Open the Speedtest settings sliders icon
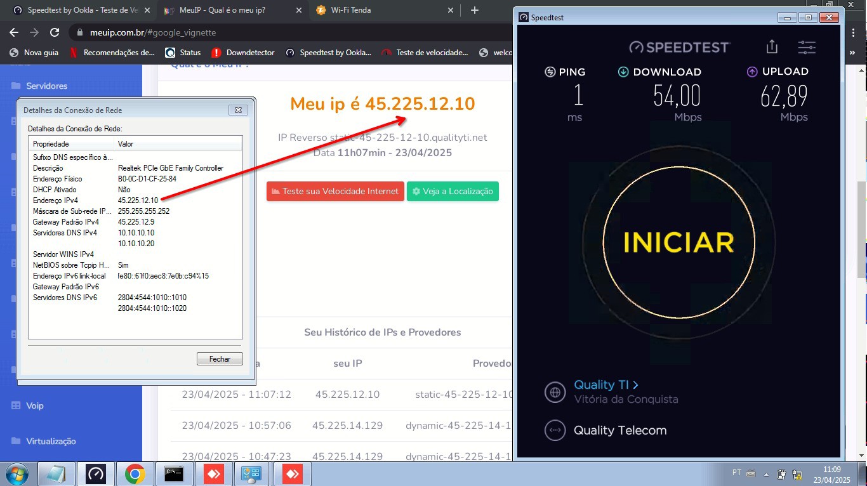The width and height of the screenshot is (867, 486). point(807,47)
